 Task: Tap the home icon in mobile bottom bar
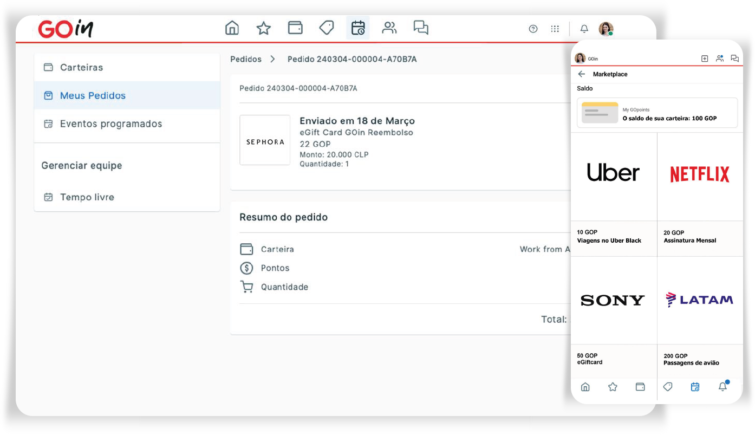click(585, 387)
